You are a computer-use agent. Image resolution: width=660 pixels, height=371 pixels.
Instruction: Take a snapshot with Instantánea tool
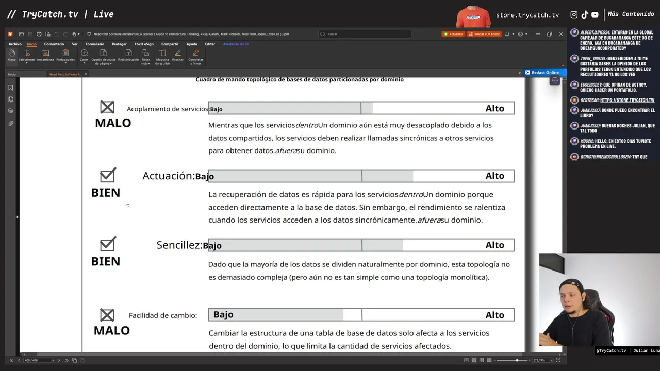tap(45, 56)
